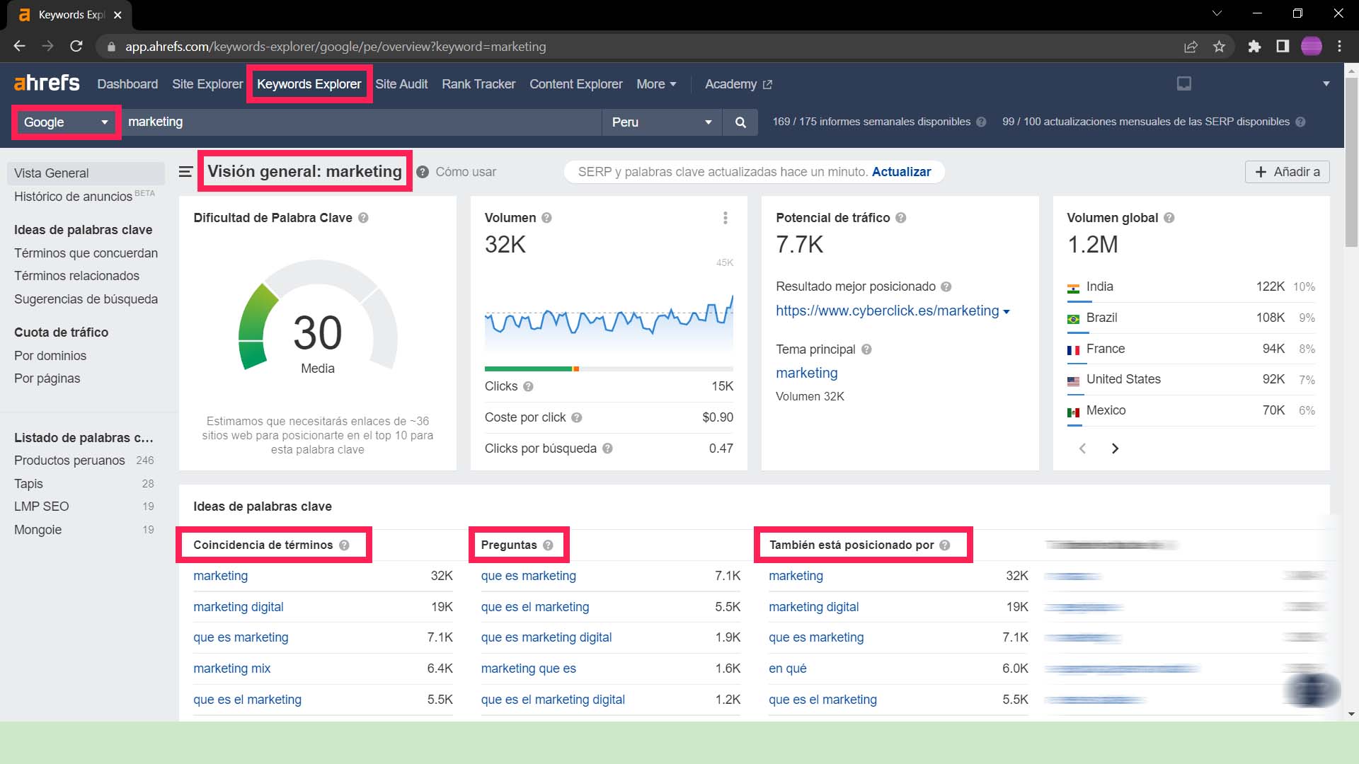Bookmark this page with star icon
The height and width of the screenshot is (764, 1359).
tap(1219, 47)
